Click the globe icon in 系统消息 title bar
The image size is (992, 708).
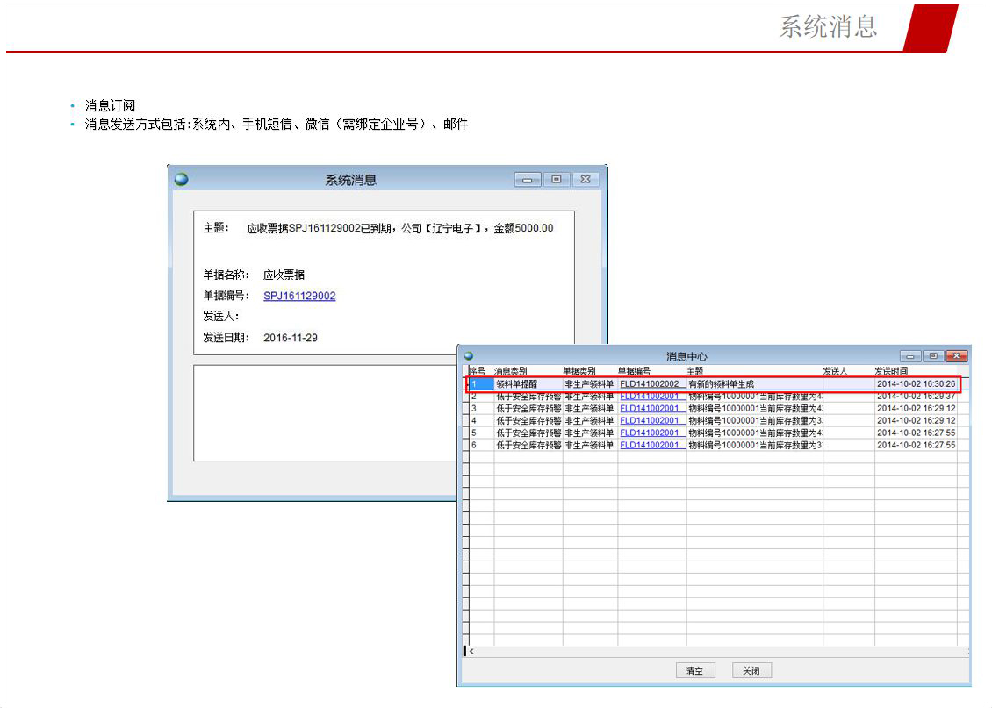point(182,179)
